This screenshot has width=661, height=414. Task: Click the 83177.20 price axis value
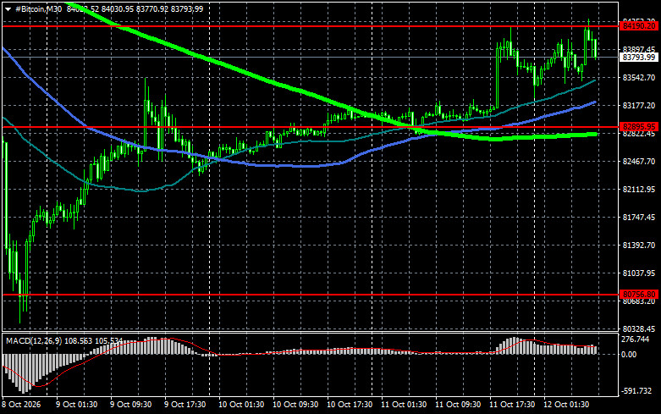point(639,105)
